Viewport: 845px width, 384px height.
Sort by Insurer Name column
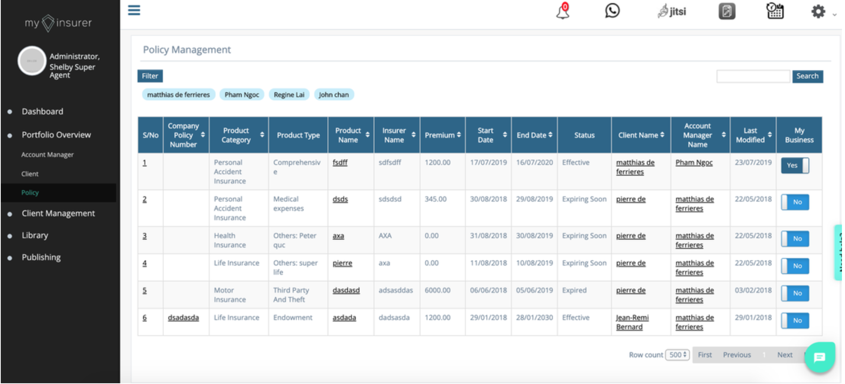pos(413,135)
